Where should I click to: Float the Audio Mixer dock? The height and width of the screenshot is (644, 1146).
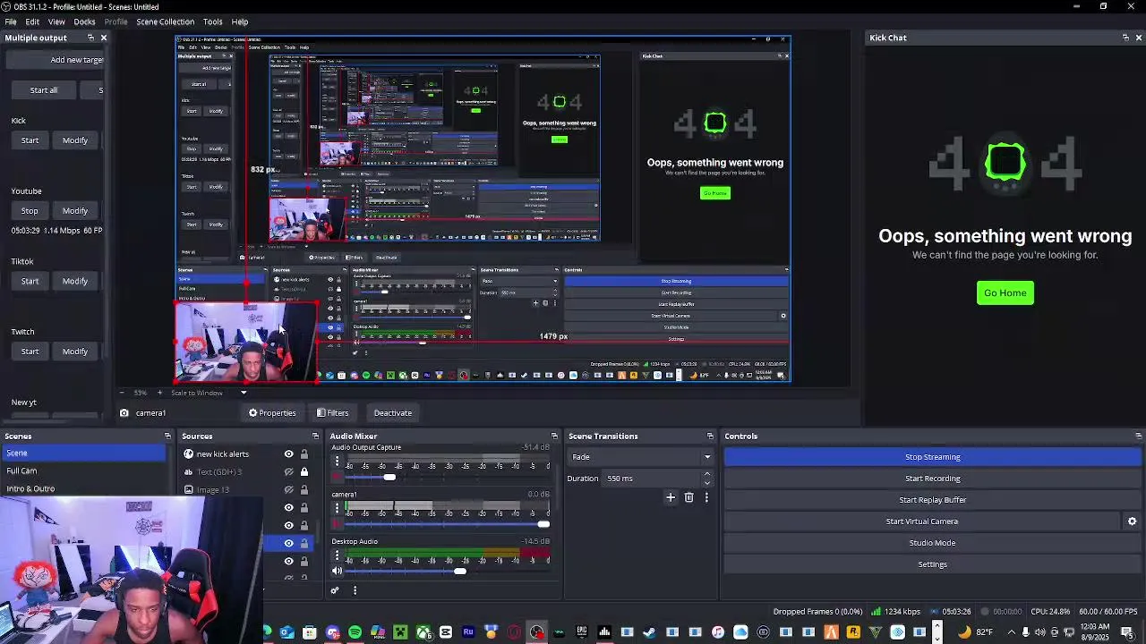point(554,436)
